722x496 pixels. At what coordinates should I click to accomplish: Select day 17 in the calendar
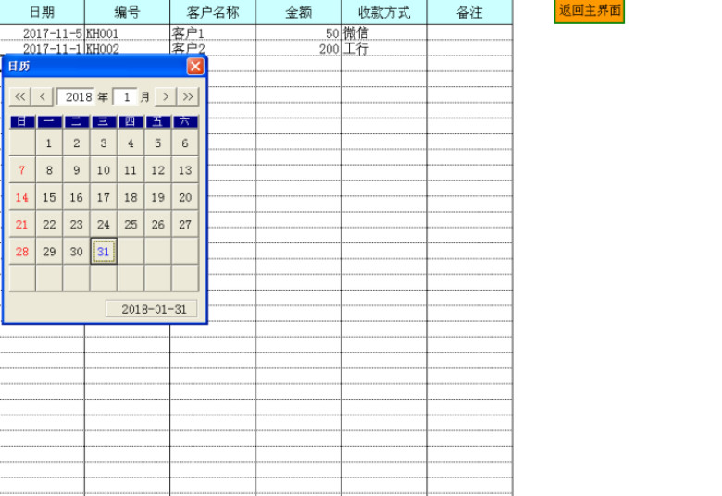[x=103, y=197]
